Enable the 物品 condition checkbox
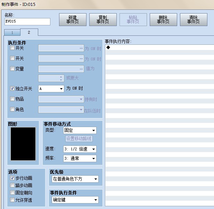 point(12,99)
